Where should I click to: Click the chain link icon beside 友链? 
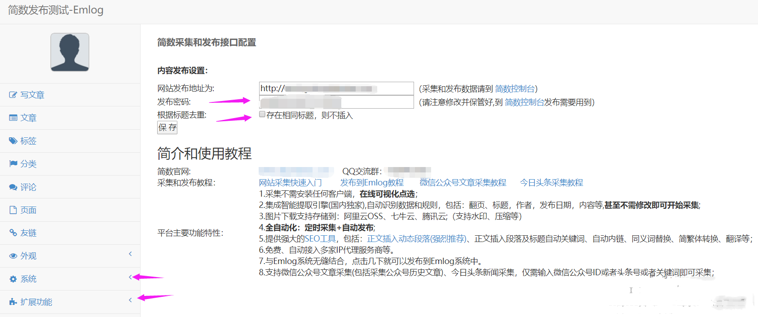[13, 233]
